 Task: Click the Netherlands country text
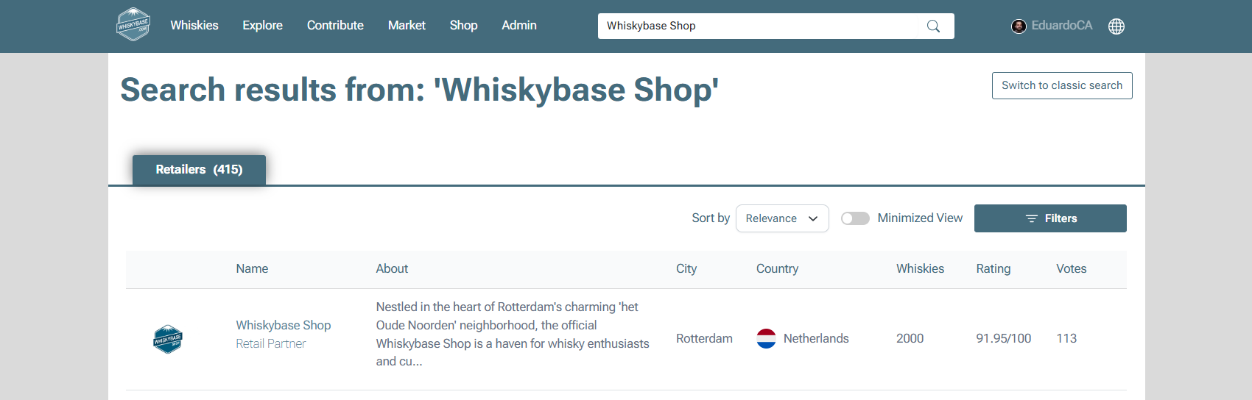click(816, 338)
